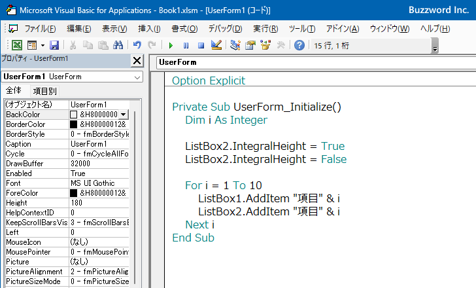
Task: Select the (オブジェクト名) property row
Action: (x=67, y=105)
